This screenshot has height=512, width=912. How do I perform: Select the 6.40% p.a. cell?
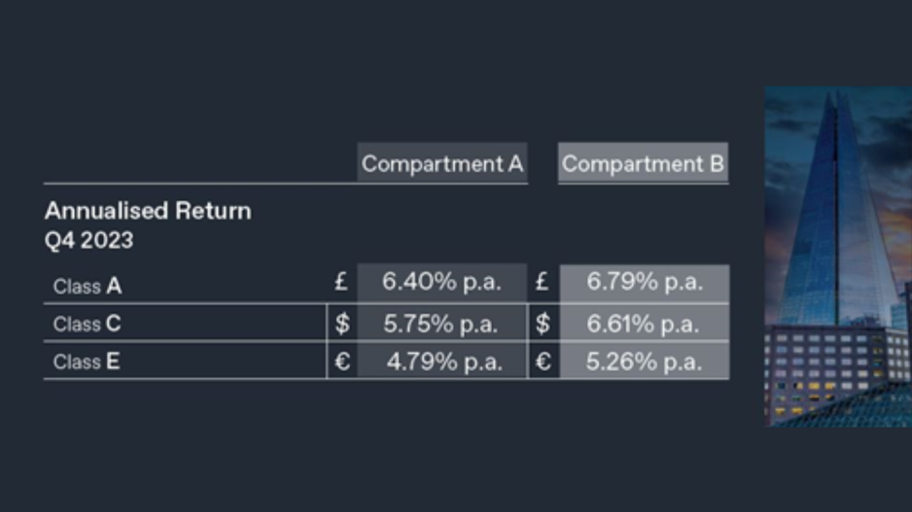point(442,283)
